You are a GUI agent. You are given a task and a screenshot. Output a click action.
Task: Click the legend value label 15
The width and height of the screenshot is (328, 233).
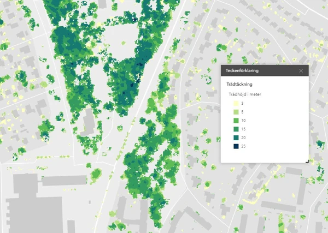pos(243,129)
